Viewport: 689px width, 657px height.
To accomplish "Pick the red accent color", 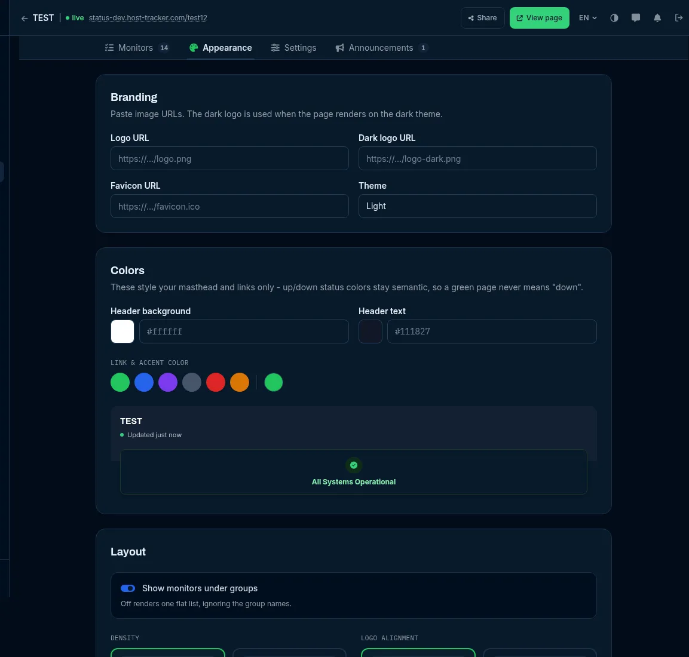I will pos(216,382).
